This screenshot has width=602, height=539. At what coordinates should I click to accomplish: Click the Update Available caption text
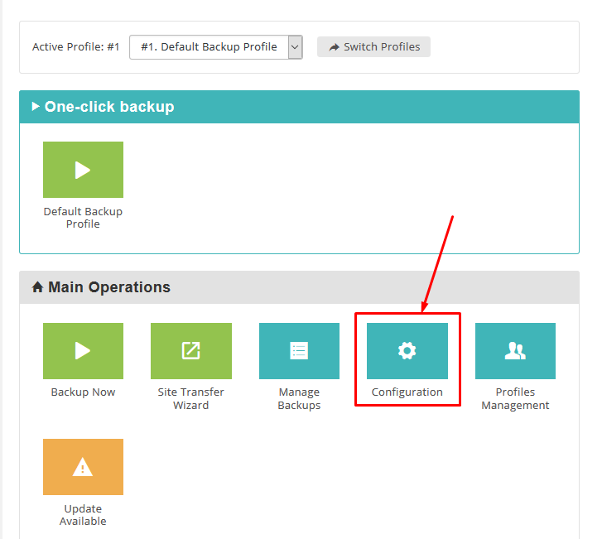coord(83,515)
